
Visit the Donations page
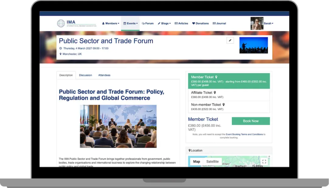click(200, 23)
